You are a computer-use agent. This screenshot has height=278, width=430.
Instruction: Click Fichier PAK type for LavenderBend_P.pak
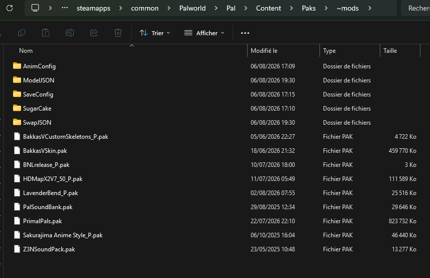click(338, 193)
